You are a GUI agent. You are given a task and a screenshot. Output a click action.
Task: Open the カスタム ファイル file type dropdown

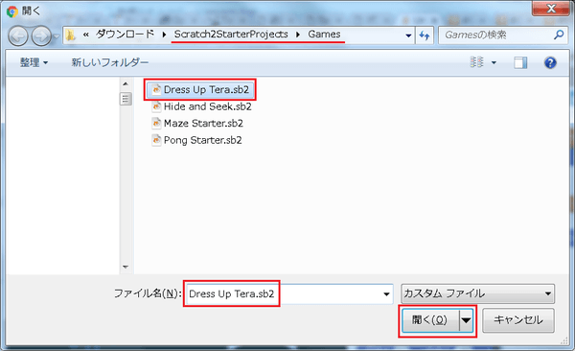(x=477, y=293)
